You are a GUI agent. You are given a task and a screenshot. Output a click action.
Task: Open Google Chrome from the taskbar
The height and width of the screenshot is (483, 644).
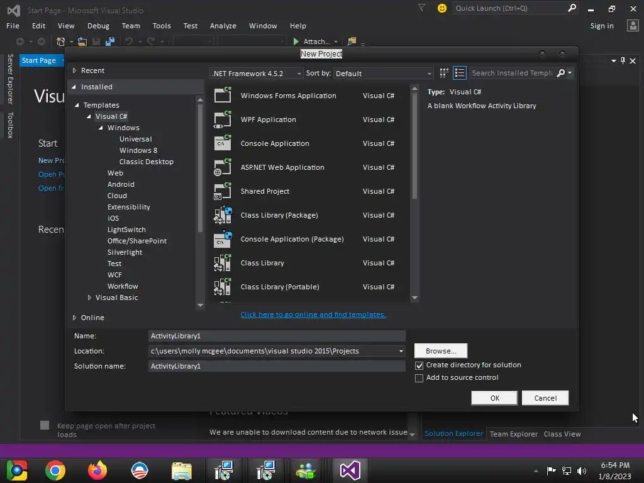tap(55, 470)
